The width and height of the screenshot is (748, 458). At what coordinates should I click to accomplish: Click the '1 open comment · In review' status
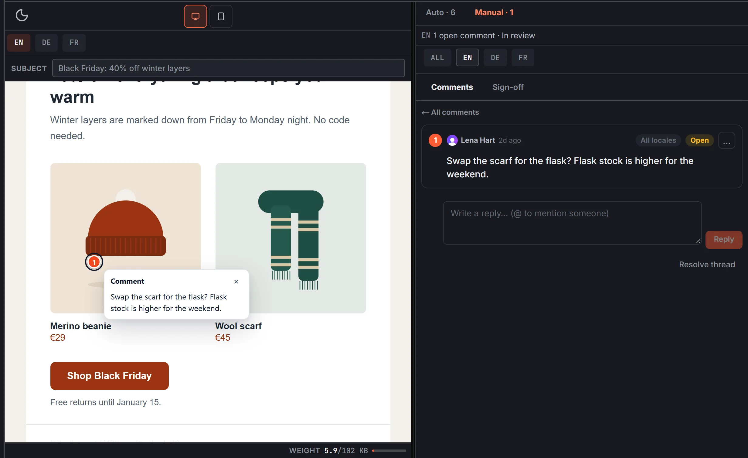point(484,36)
